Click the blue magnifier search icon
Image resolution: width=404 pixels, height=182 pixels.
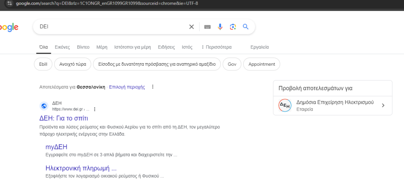click(x=245, y=27)
